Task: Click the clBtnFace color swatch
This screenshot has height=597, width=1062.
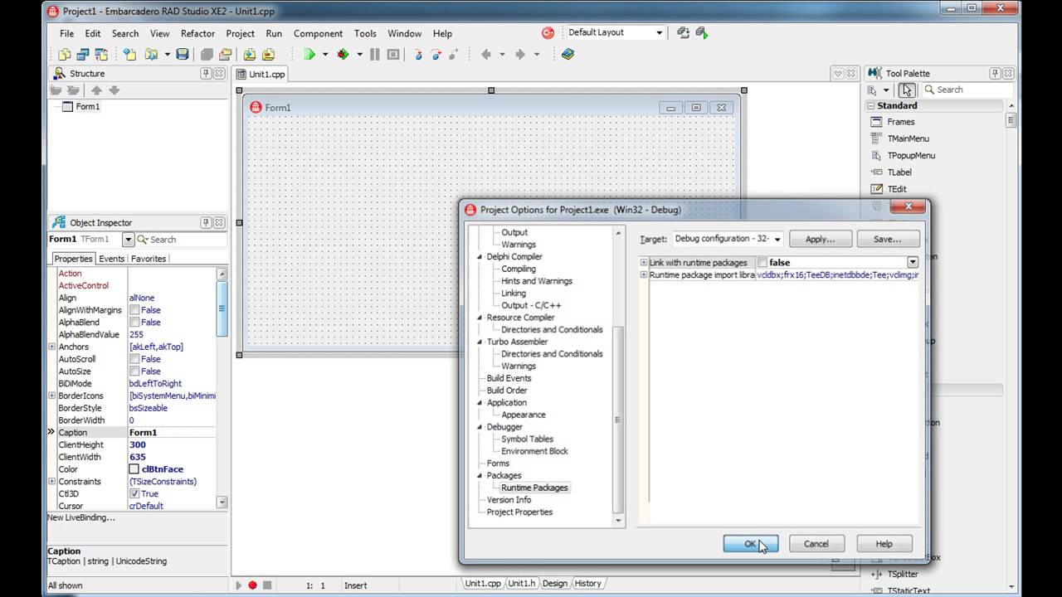Action: [134, 469]
